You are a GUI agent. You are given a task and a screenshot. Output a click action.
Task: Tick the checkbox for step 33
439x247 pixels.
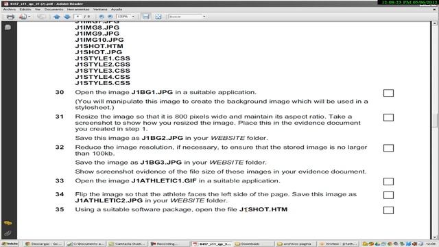(388, 181)
